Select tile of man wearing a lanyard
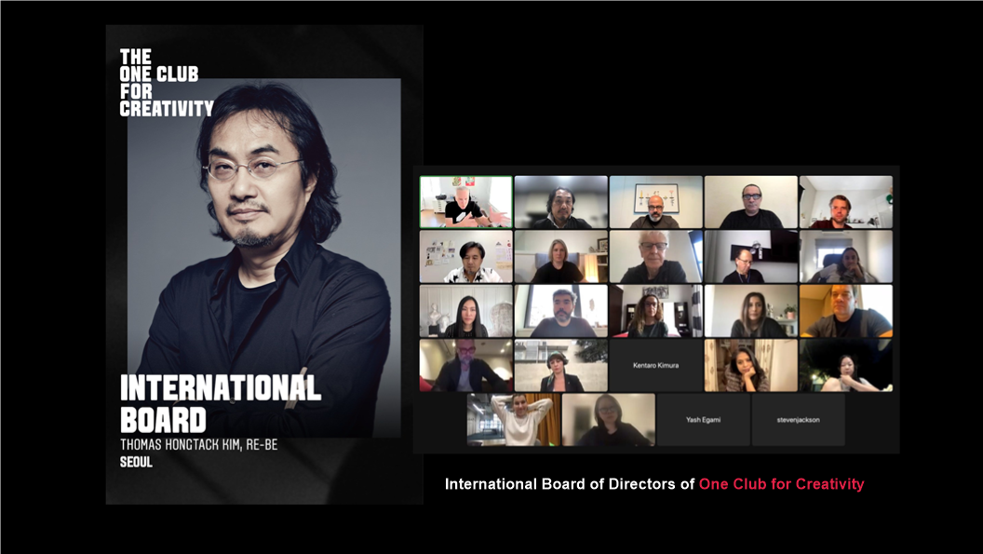Image resolution: width=983 pixels, height=554 pixels. tap(751, 257)
